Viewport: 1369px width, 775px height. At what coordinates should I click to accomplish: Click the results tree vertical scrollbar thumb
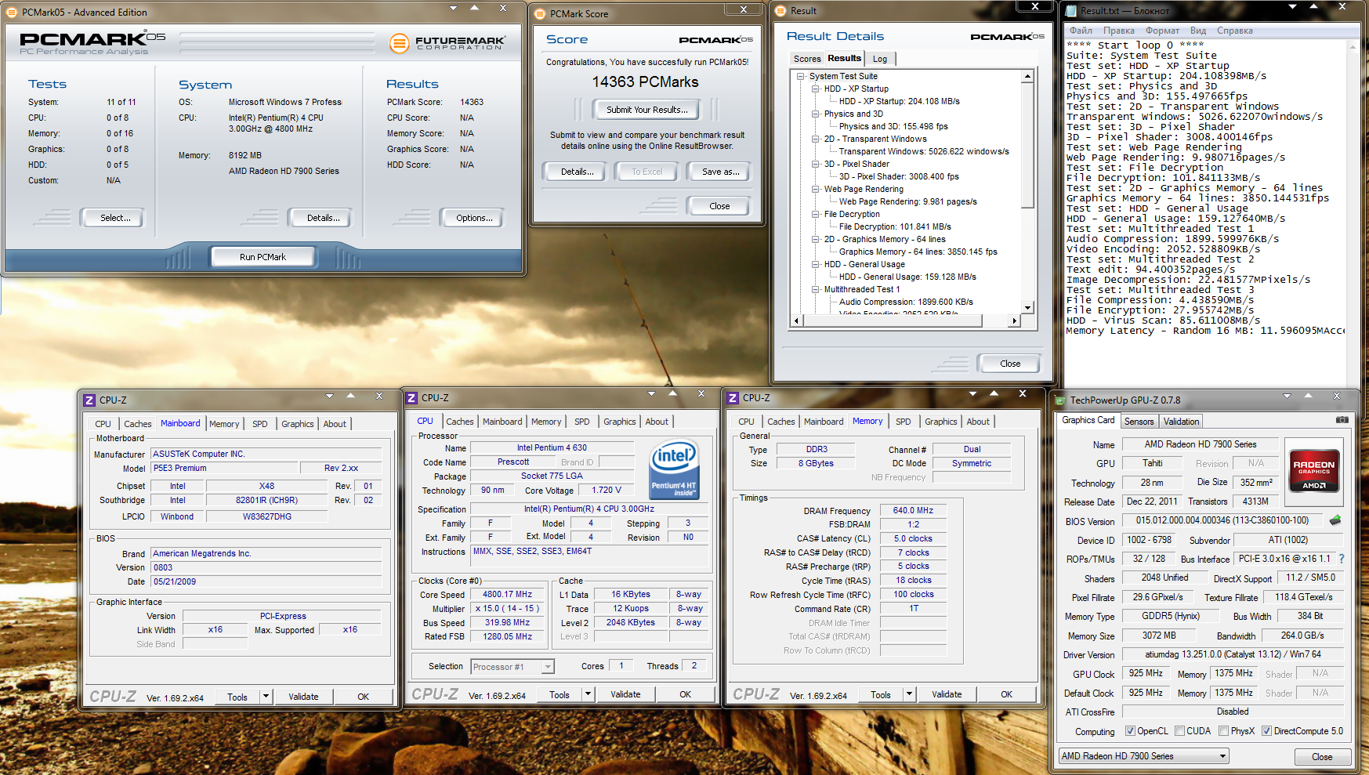[1027, 146]
